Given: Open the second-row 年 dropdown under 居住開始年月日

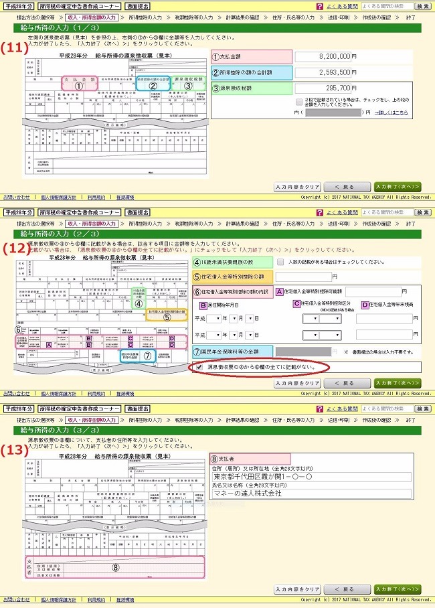Looking at the screenshot, I should tap(213, 335).
